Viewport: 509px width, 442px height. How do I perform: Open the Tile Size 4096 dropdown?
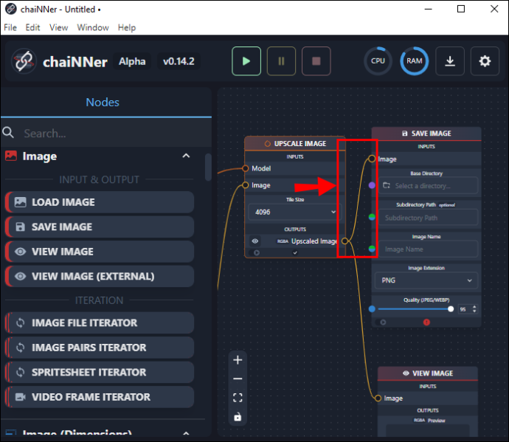(x=292, y=212)
